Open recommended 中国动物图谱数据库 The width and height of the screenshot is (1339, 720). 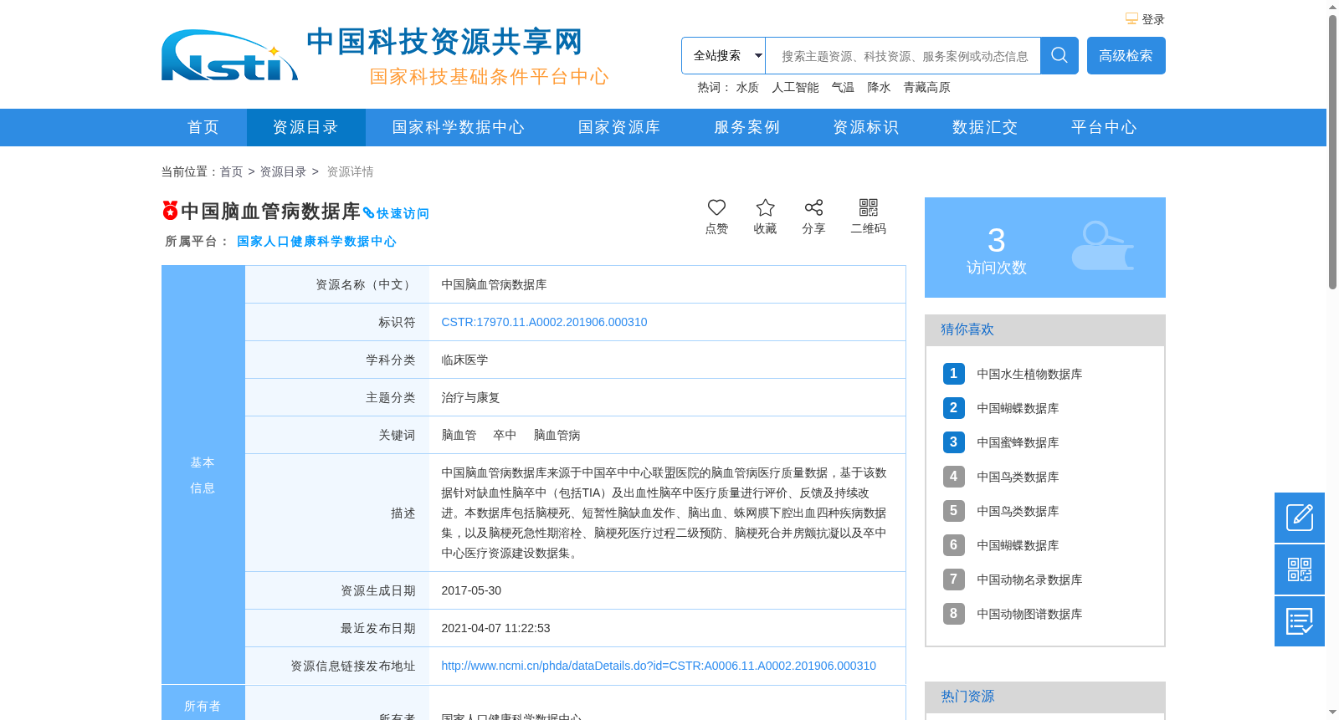1029,614
